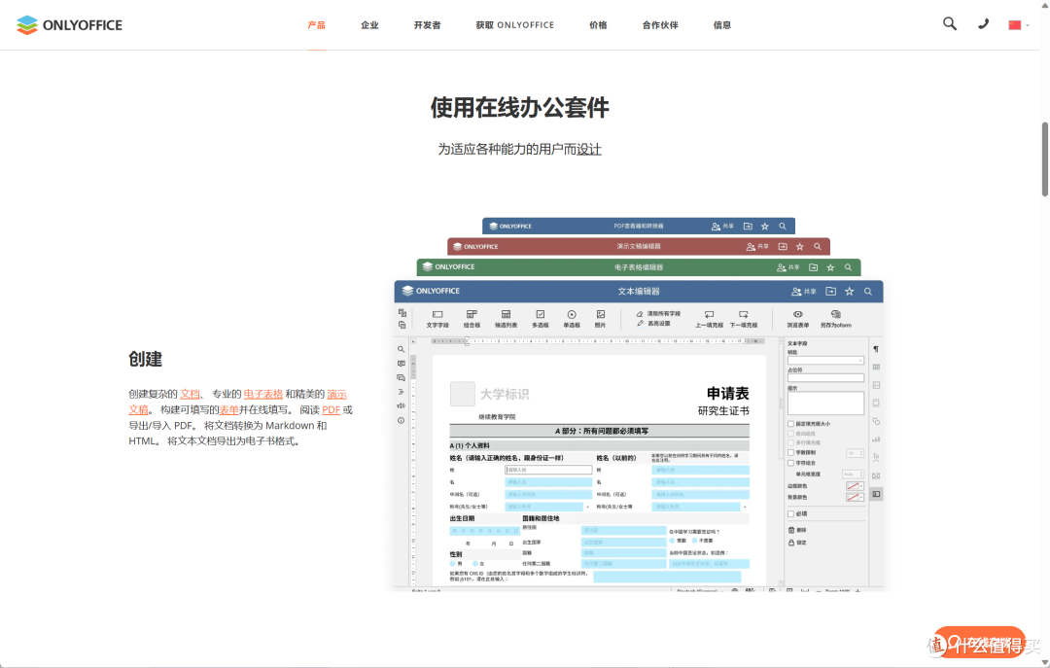Go to ONLYOFFICE home via logo

point(69,24)
